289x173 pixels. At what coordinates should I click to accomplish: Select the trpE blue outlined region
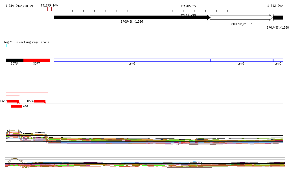(x=132, y=60)
